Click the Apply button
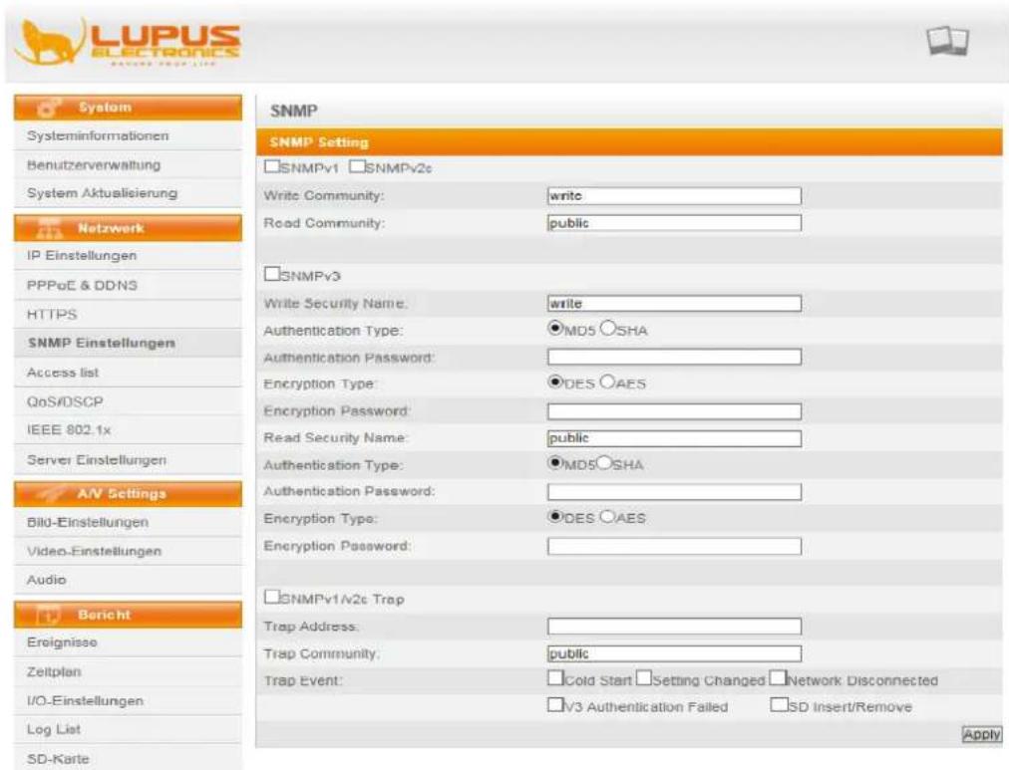1009x770 pixels. tap(981, 734)
